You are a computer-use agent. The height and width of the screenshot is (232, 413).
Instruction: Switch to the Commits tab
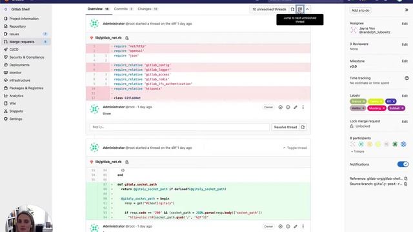[123, 9]
